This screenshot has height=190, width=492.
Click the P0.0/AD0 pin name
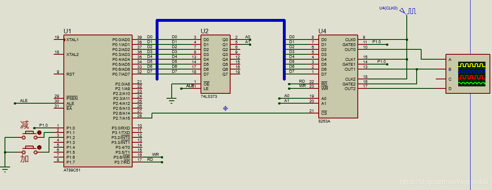[x=121, y=40]
